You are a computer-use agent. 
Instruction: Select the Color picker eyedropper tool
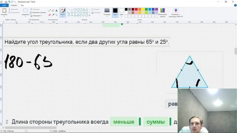[x=53, y=15]
